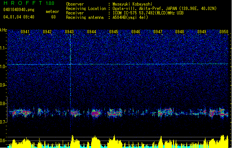Click the date stamp 04.01.04 09:40
The image size is (232, 148).
coord(19,17)
